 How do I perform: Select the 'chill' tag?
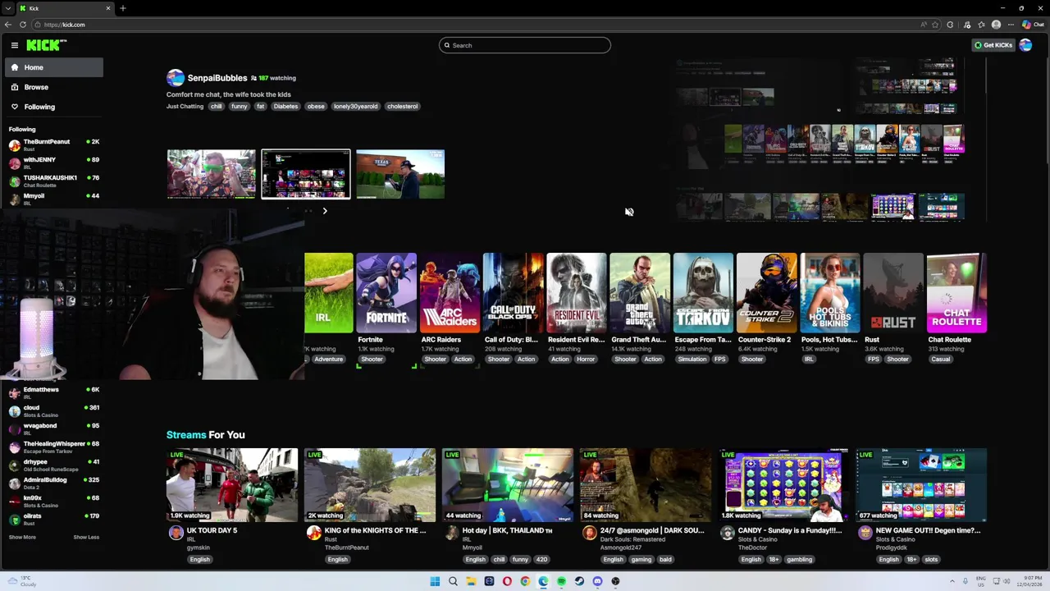[x=216, y=106]
